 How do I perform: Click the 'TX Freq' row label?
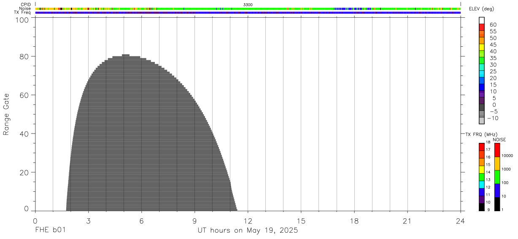coord(23,13)
